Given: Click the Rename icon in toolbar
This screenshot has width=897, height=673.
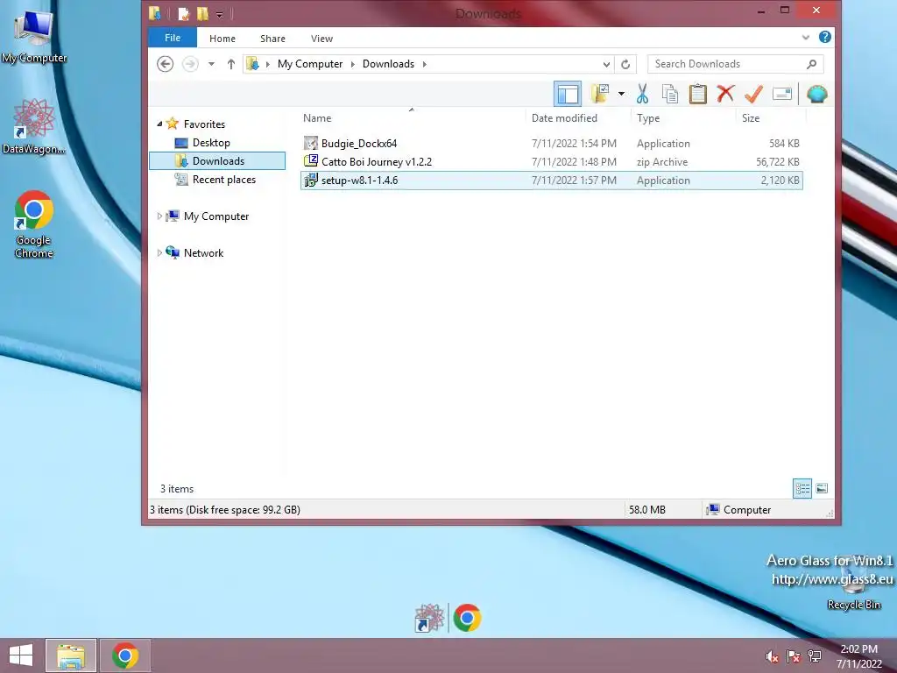Looking at the screenshot, I should 781,93.
